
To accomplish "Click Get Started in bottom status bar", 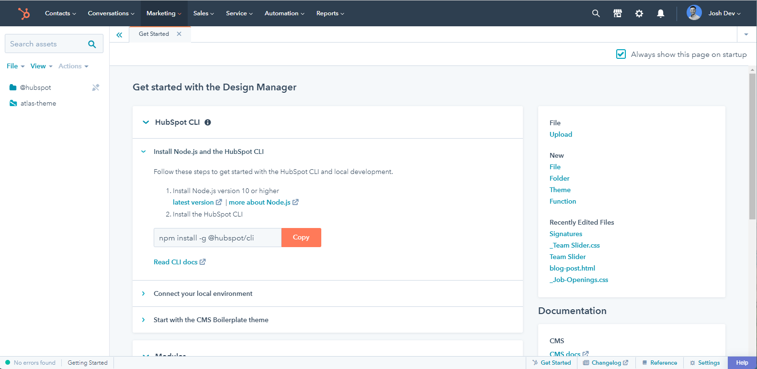I will (552, 363).
